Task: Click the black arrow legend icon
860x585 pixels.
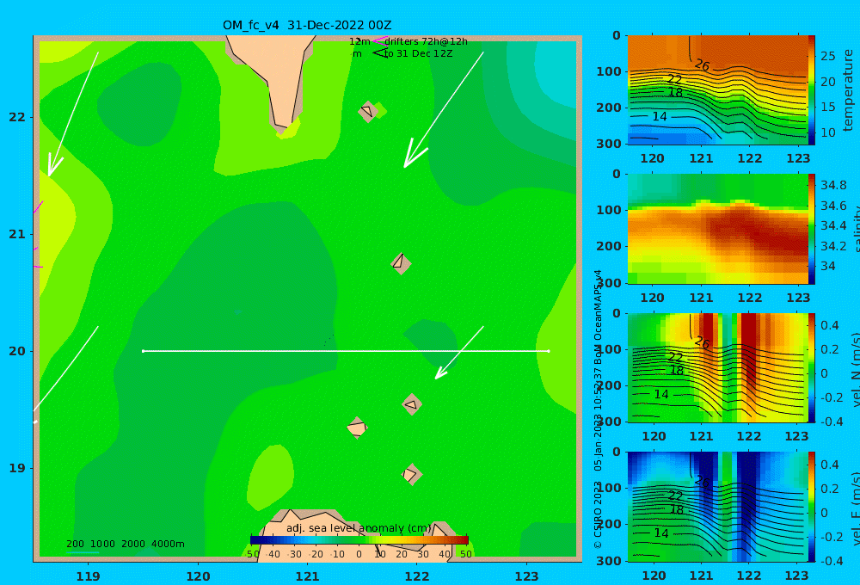Action: coord(379,53)
